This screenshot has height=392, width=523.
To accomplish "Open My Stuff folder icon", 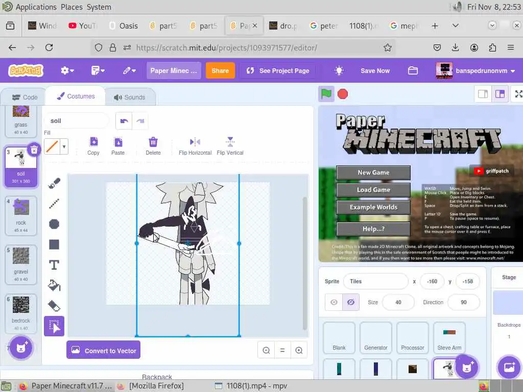I will 413,70.
